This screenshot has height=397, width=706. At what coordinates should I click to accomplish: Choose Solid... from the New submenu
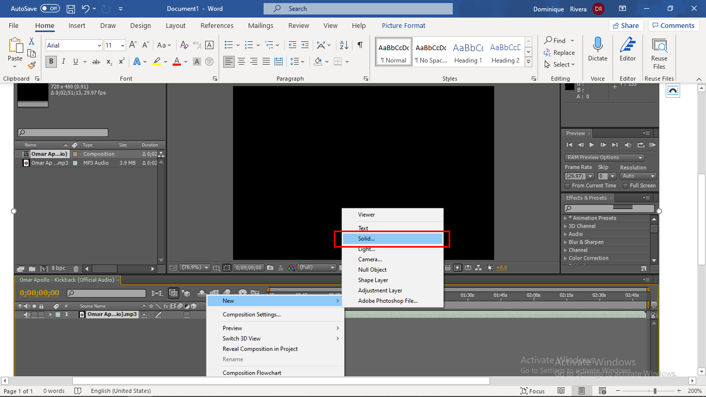(x=392, y=239)
